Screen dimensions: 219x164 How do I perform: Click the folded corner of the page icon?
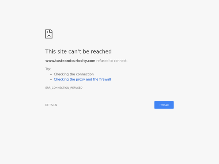(51, 31)
